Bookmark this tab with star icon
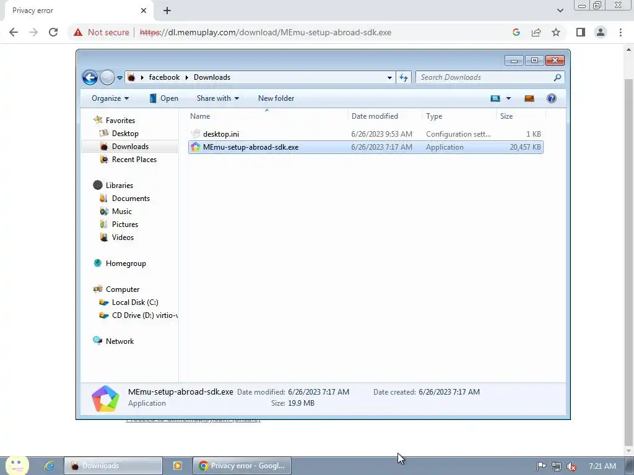Screen dimensions: 634x475 pyautogui.click(x=556, y=32)
